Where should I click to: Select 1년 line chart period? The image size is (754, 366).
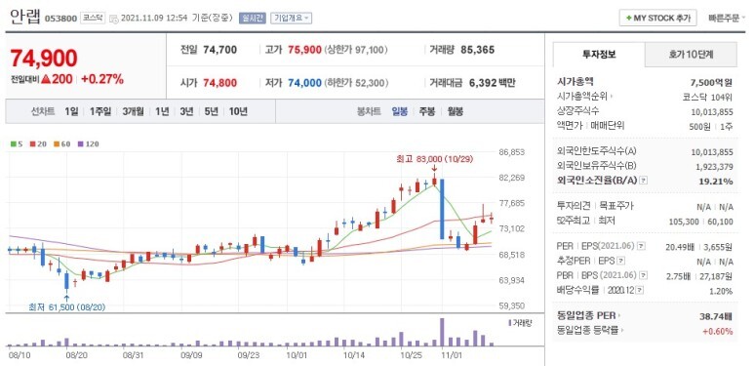point(162,111)
